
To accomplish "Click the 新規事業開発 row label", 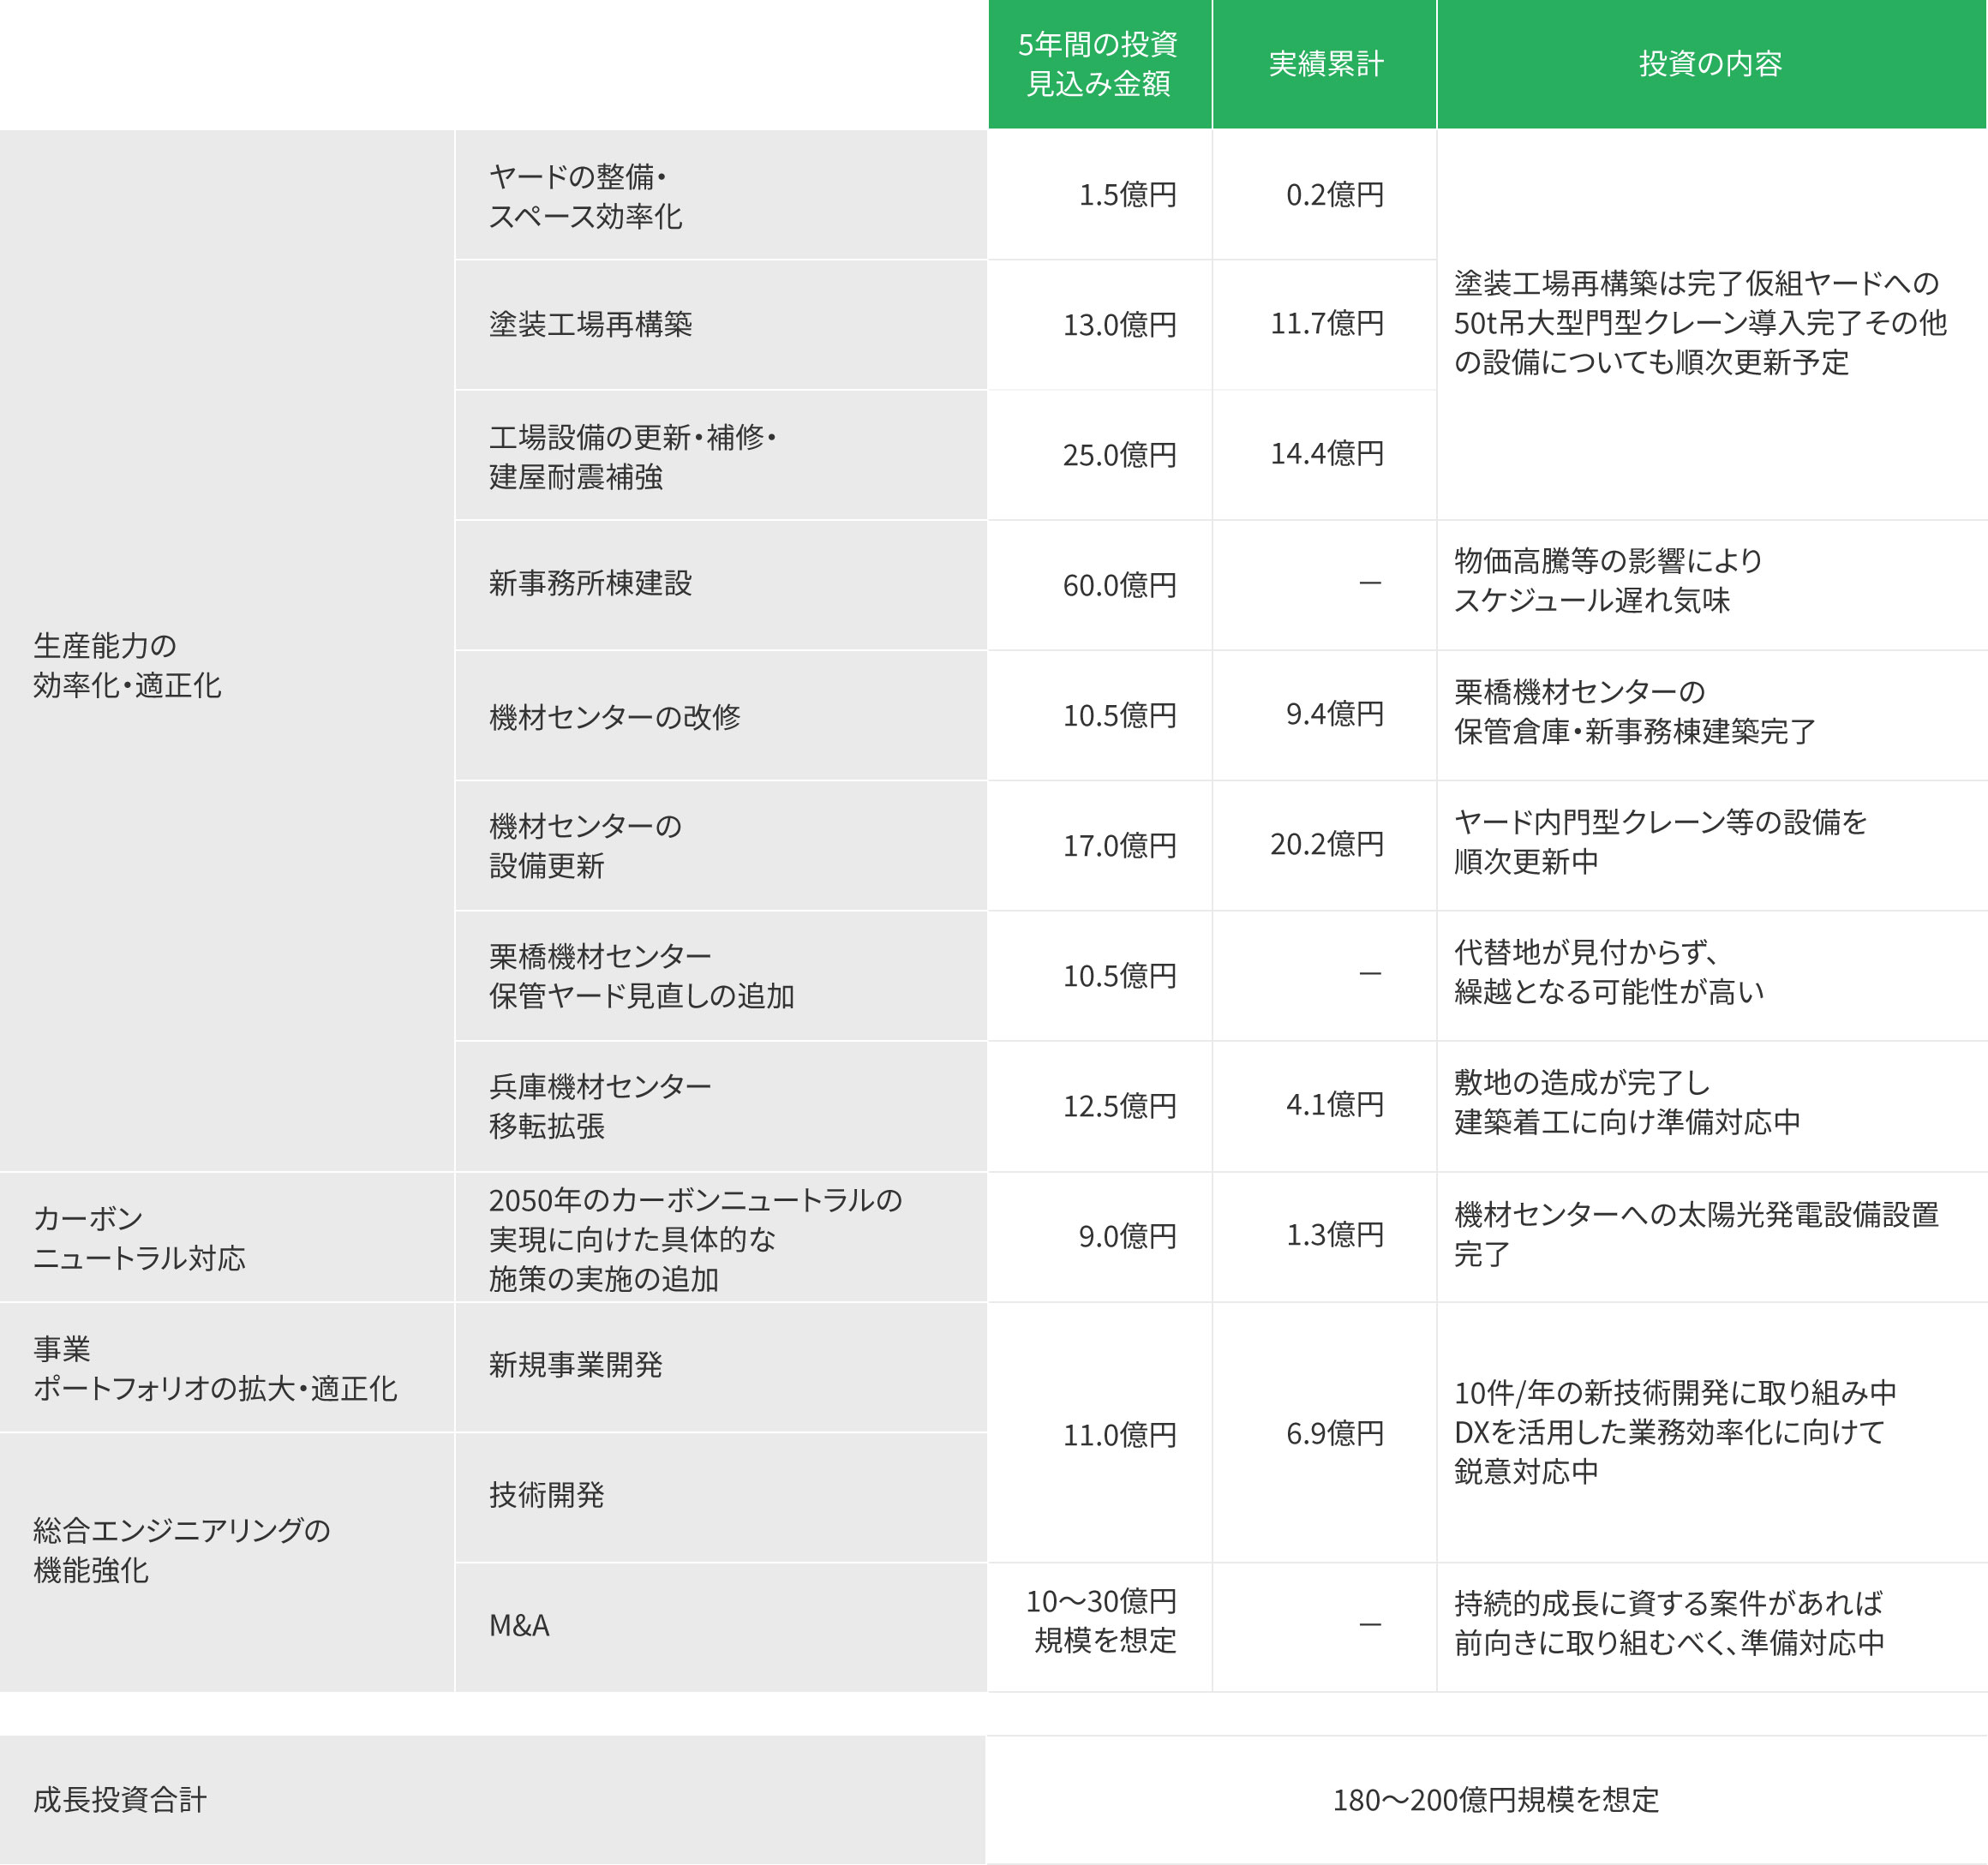I will pos(575,1365).
